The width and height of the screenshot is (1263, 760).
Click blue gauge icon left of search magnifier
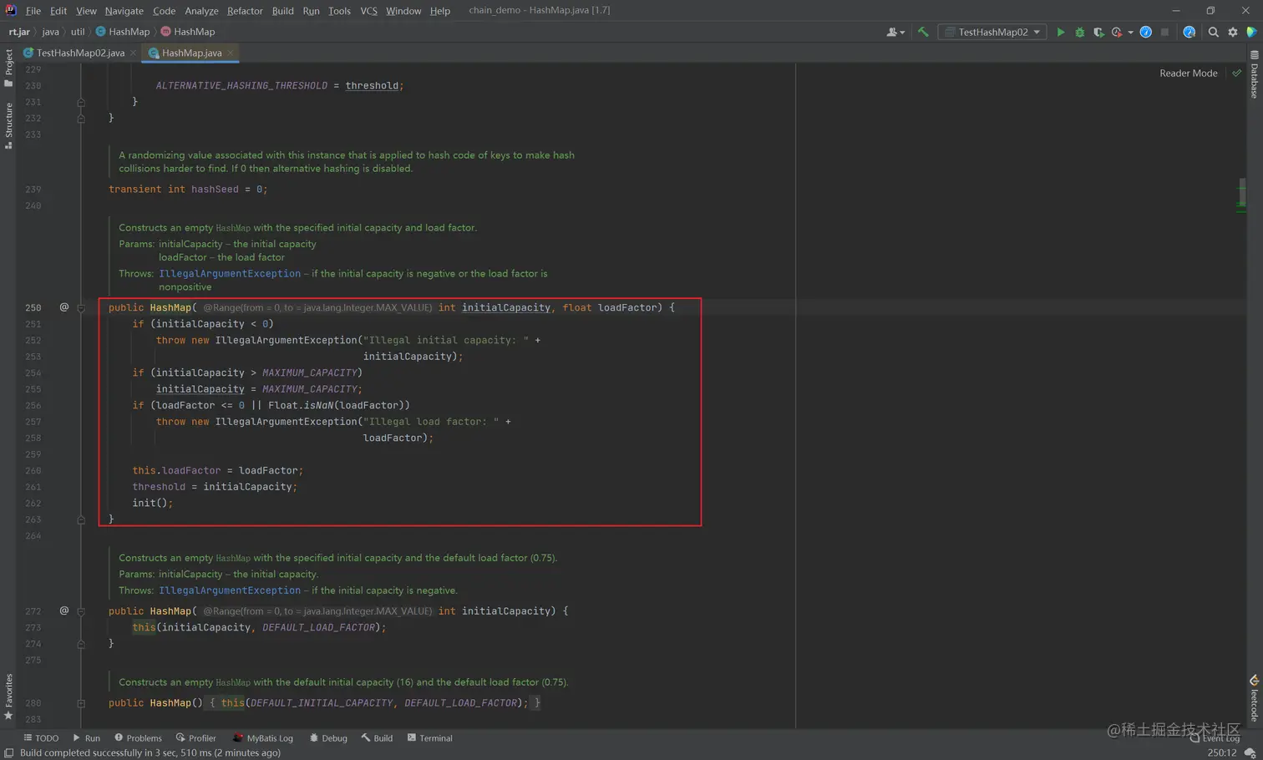click(1189, 32)
